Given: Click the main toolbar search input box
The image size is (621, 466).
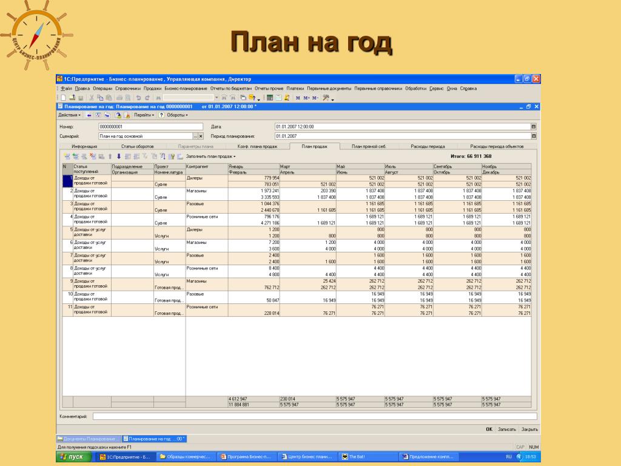Looking at the screenshot, I should 188,98.
